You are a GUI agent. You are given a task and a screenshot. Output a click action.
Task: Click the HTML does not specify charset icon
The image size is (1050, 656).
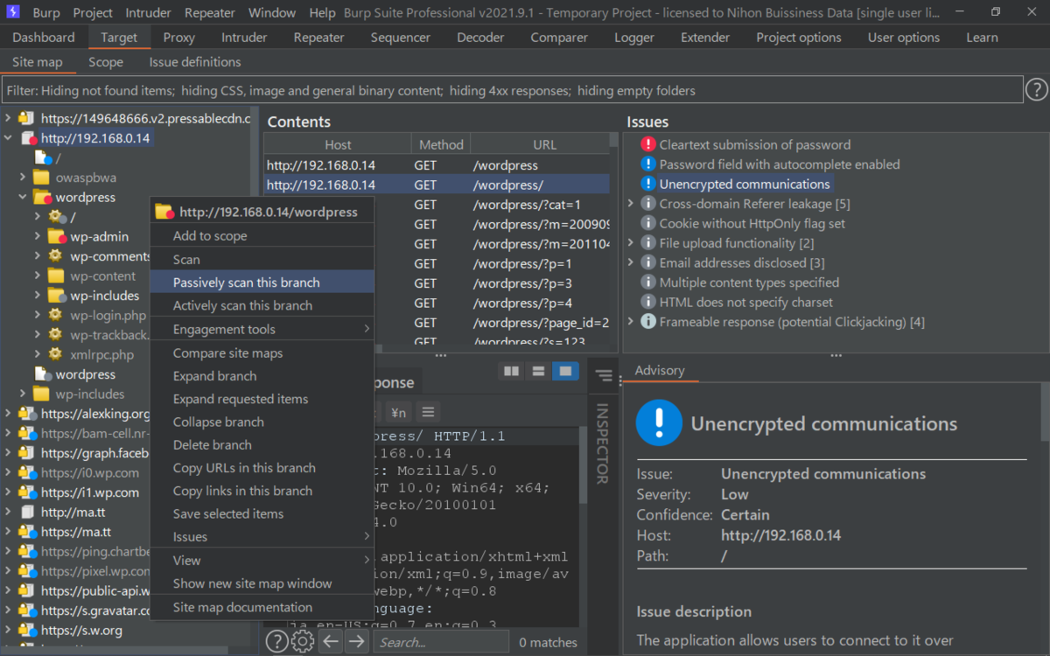[x=647, y=302]
